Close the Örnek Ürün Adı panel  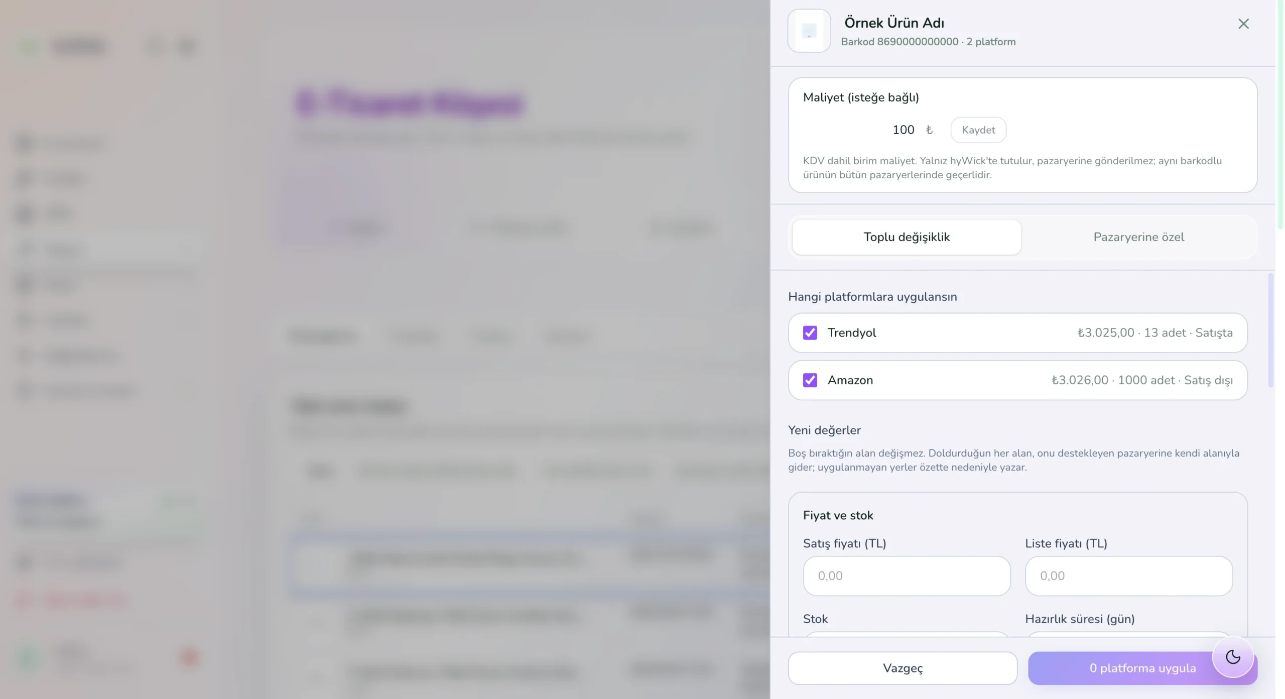(x=1243, y=24)
